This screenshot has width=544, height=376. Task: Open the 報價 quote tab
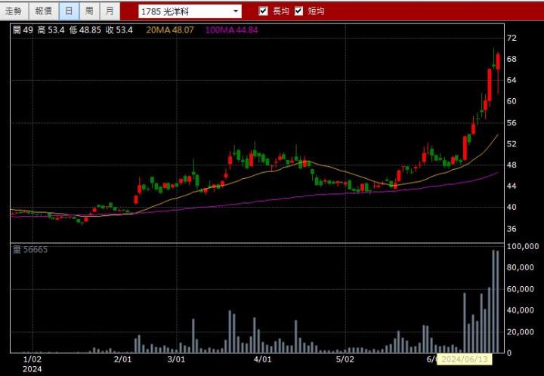point(43,11)
